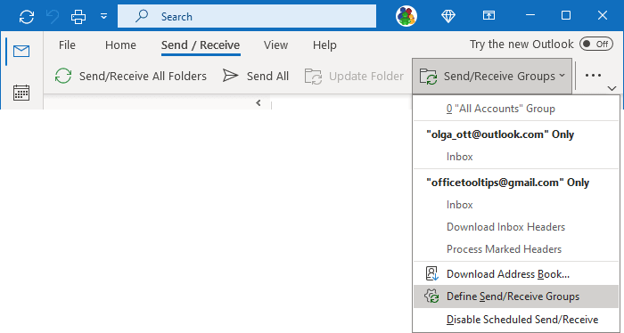Viewport: 624px width, 333px height.
Task: Click the Print icon in quick access toolbar
Action: (78, 17)
